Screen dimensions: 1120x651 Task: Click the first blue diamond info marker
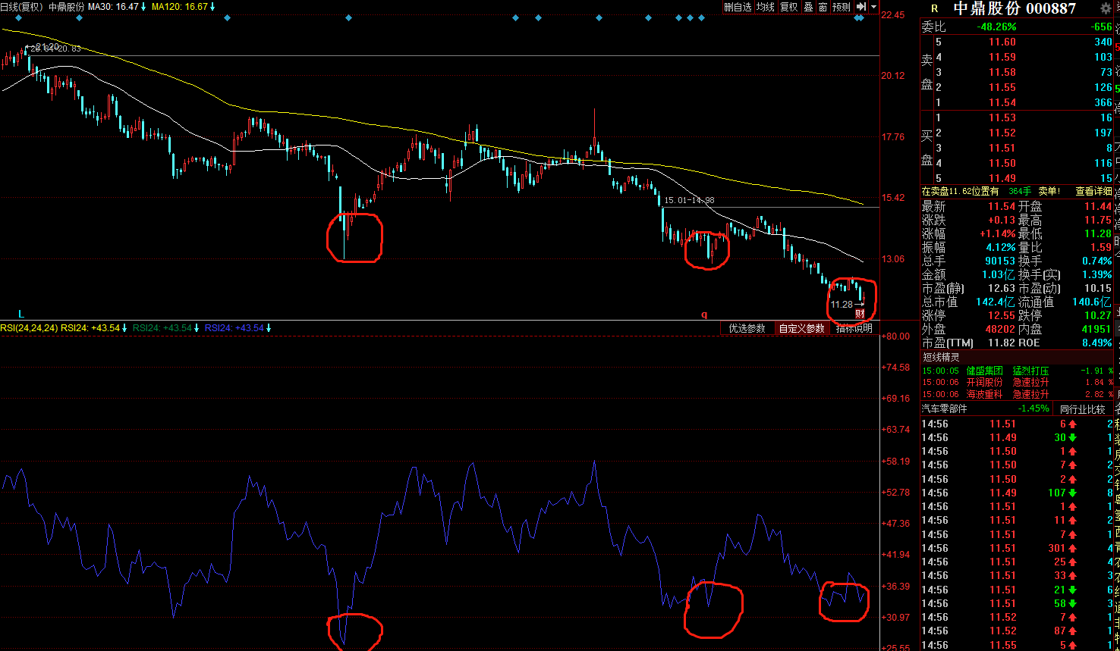pyautogui.click(x=18, y=17)
